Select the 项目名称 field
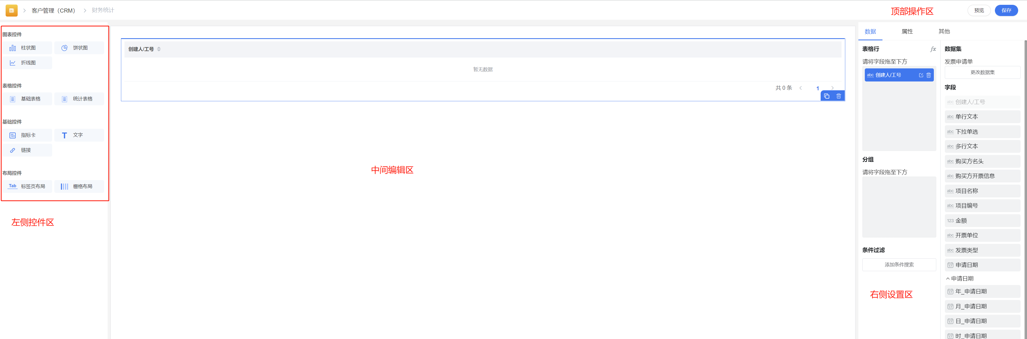The width and height of the screenshot is (1027, 339). pos(982,191)
